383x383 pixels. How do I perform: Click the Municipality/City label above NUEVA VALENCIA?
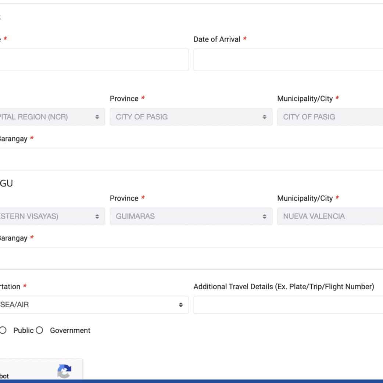pos(305,198)
